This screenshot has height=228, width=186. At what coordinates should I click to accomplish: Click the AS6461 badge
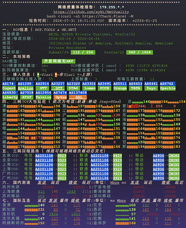[x=151, y=84]
